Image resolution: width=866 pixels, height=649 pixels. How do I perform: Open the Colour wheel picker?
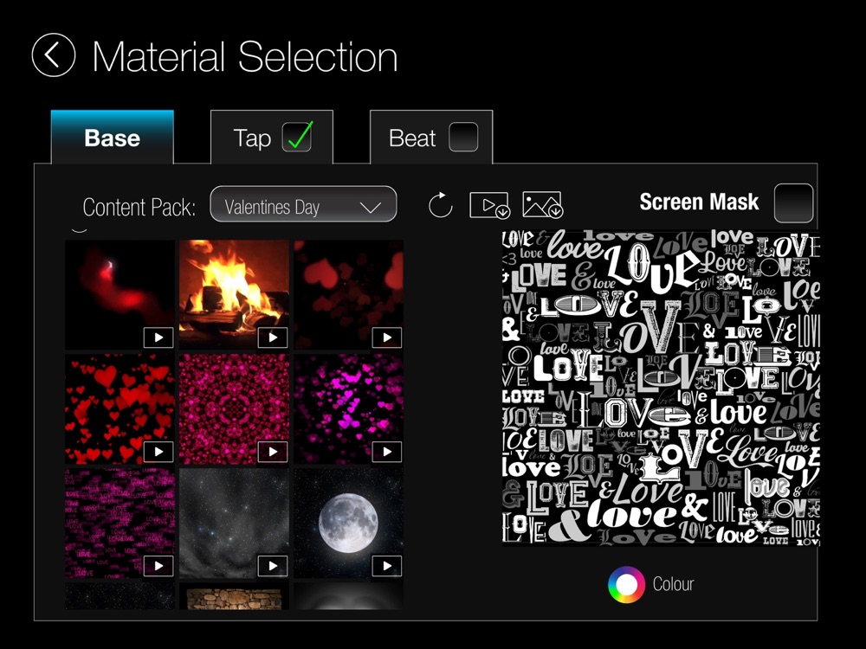626,584
